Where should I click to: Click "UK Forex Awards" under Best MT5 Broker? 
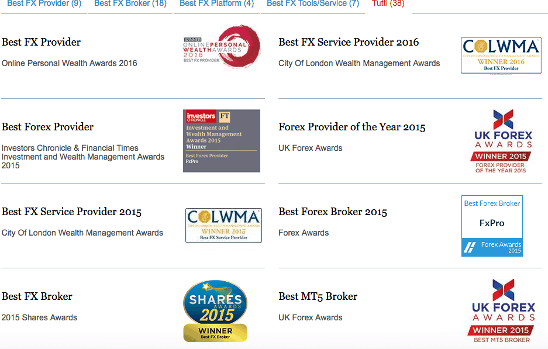tap(311, 317)
